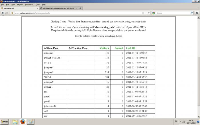Click the Last Hit column header

pos(131,48)
